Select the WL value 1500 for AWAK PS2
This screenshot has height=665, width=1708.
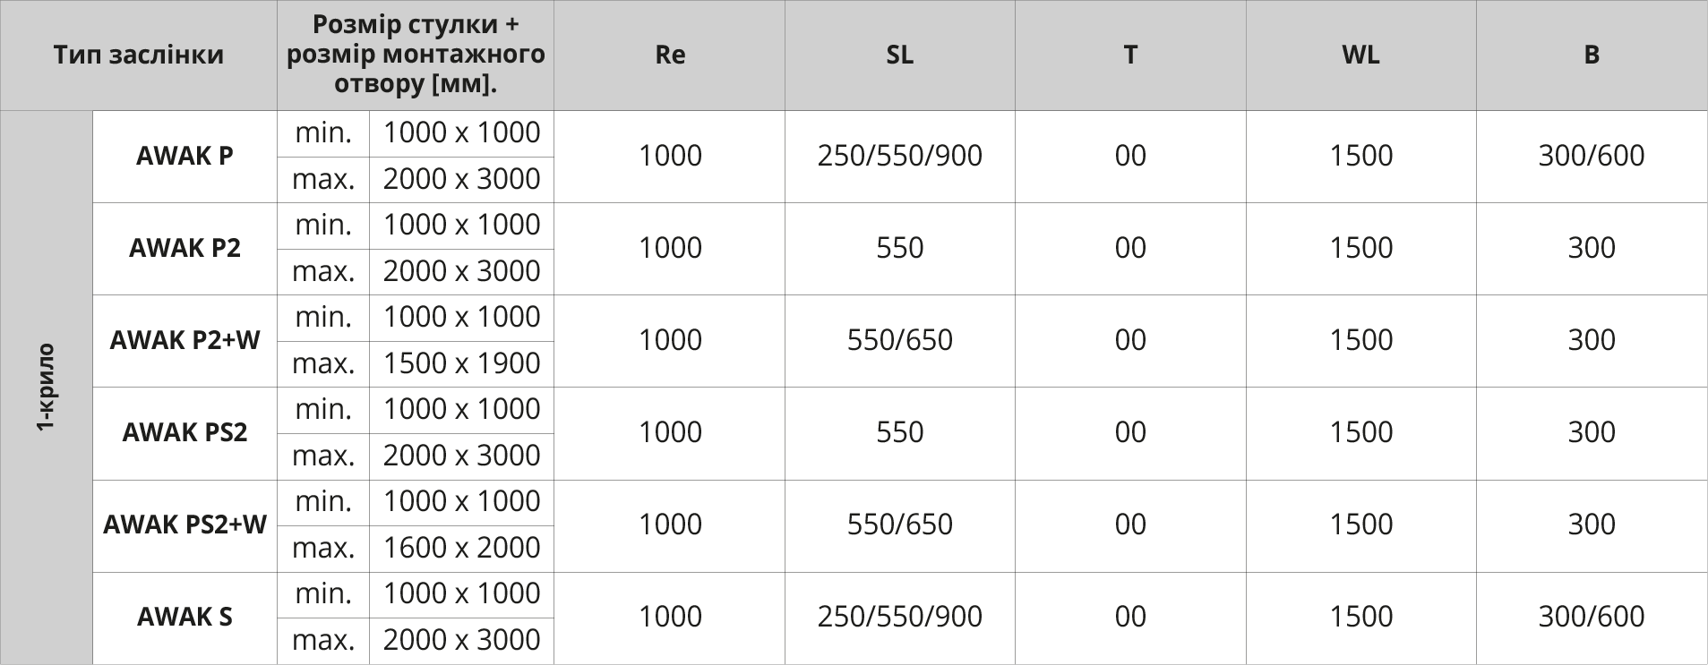click(x=1360, y=432)
